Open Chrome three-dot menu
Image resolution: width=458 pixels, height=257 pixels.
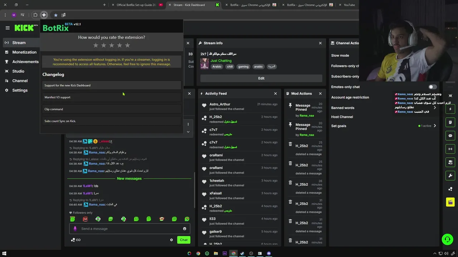(x=5, y=15)
